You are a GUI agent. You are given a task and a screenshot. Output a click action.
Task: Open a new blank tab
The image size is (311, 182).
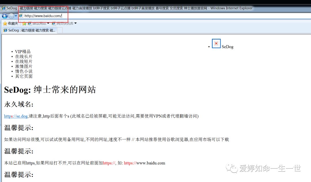(60, 30)
